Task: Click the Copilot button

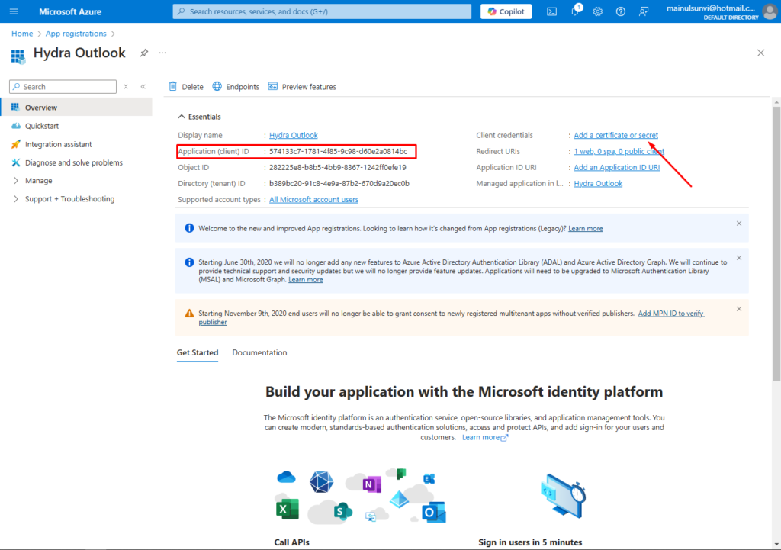Action: (x=506, y=11)
